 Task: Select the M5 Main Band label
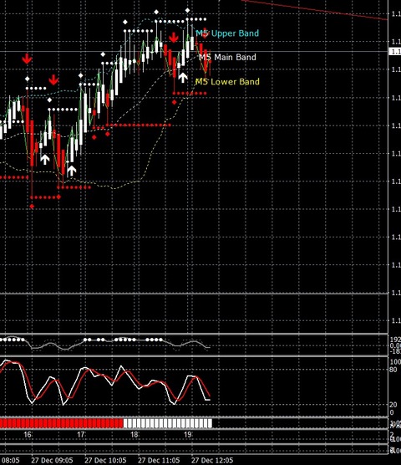tap(227, 57)
